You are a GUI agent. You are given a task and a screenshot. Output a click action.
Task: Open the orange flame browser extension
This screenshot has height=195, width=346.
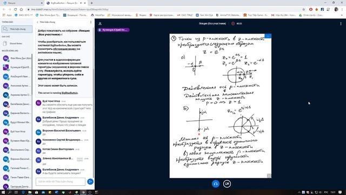pos(316,10)
